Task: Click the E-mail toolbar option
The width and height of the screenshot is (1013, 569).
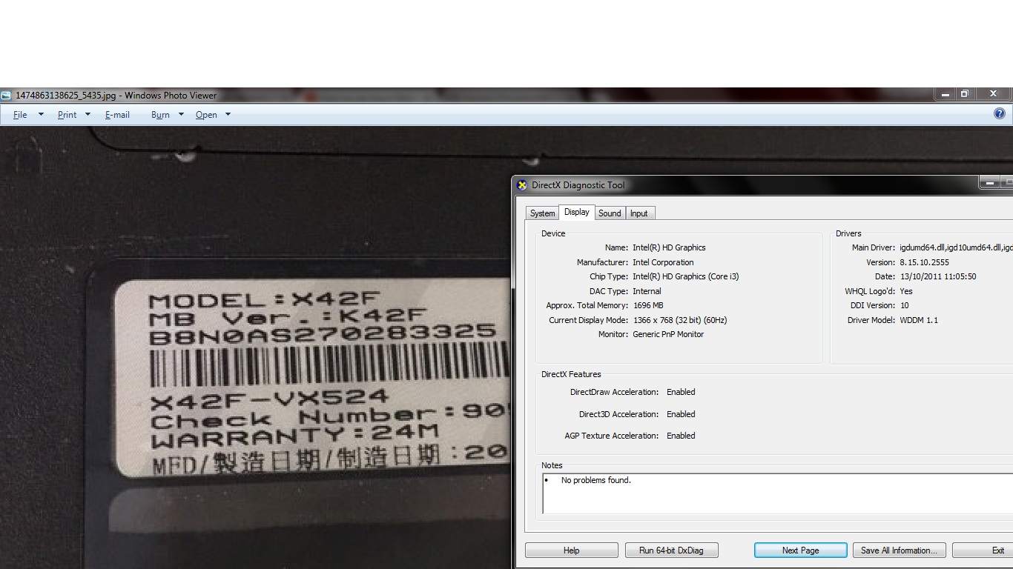Action: pos(117,115)
